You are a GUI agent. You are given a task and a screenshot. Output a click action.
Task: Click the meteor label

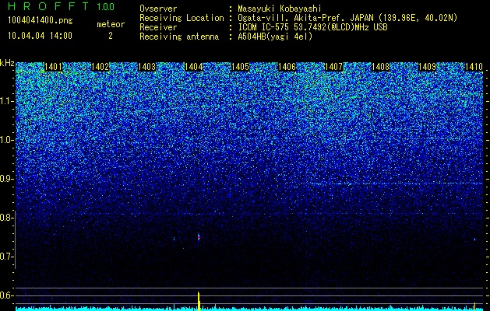(111, 24)
